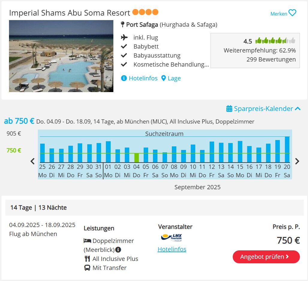This screenshot has width=308, height=281.
Task: Click the LMX Touristik operator logo
Action: pyautogui.click(x=172, y=238)
